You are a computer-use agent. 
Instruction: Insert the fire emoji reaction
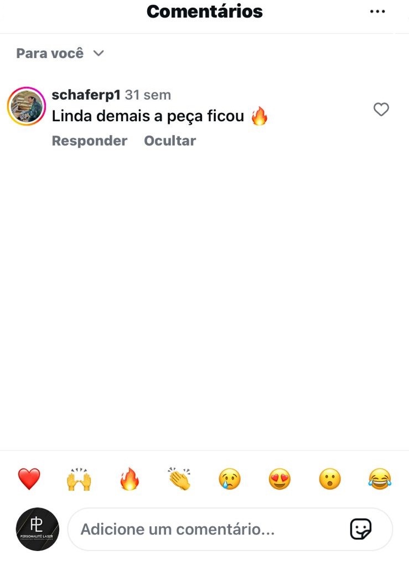(x=130, y=479)
